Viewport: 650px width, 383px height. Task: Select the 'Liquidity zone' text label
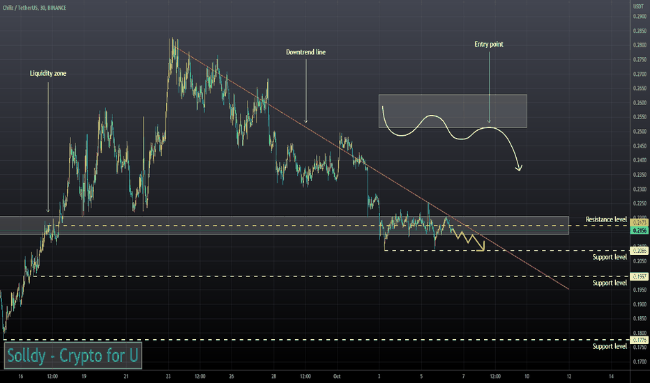(x=48, y=73)
